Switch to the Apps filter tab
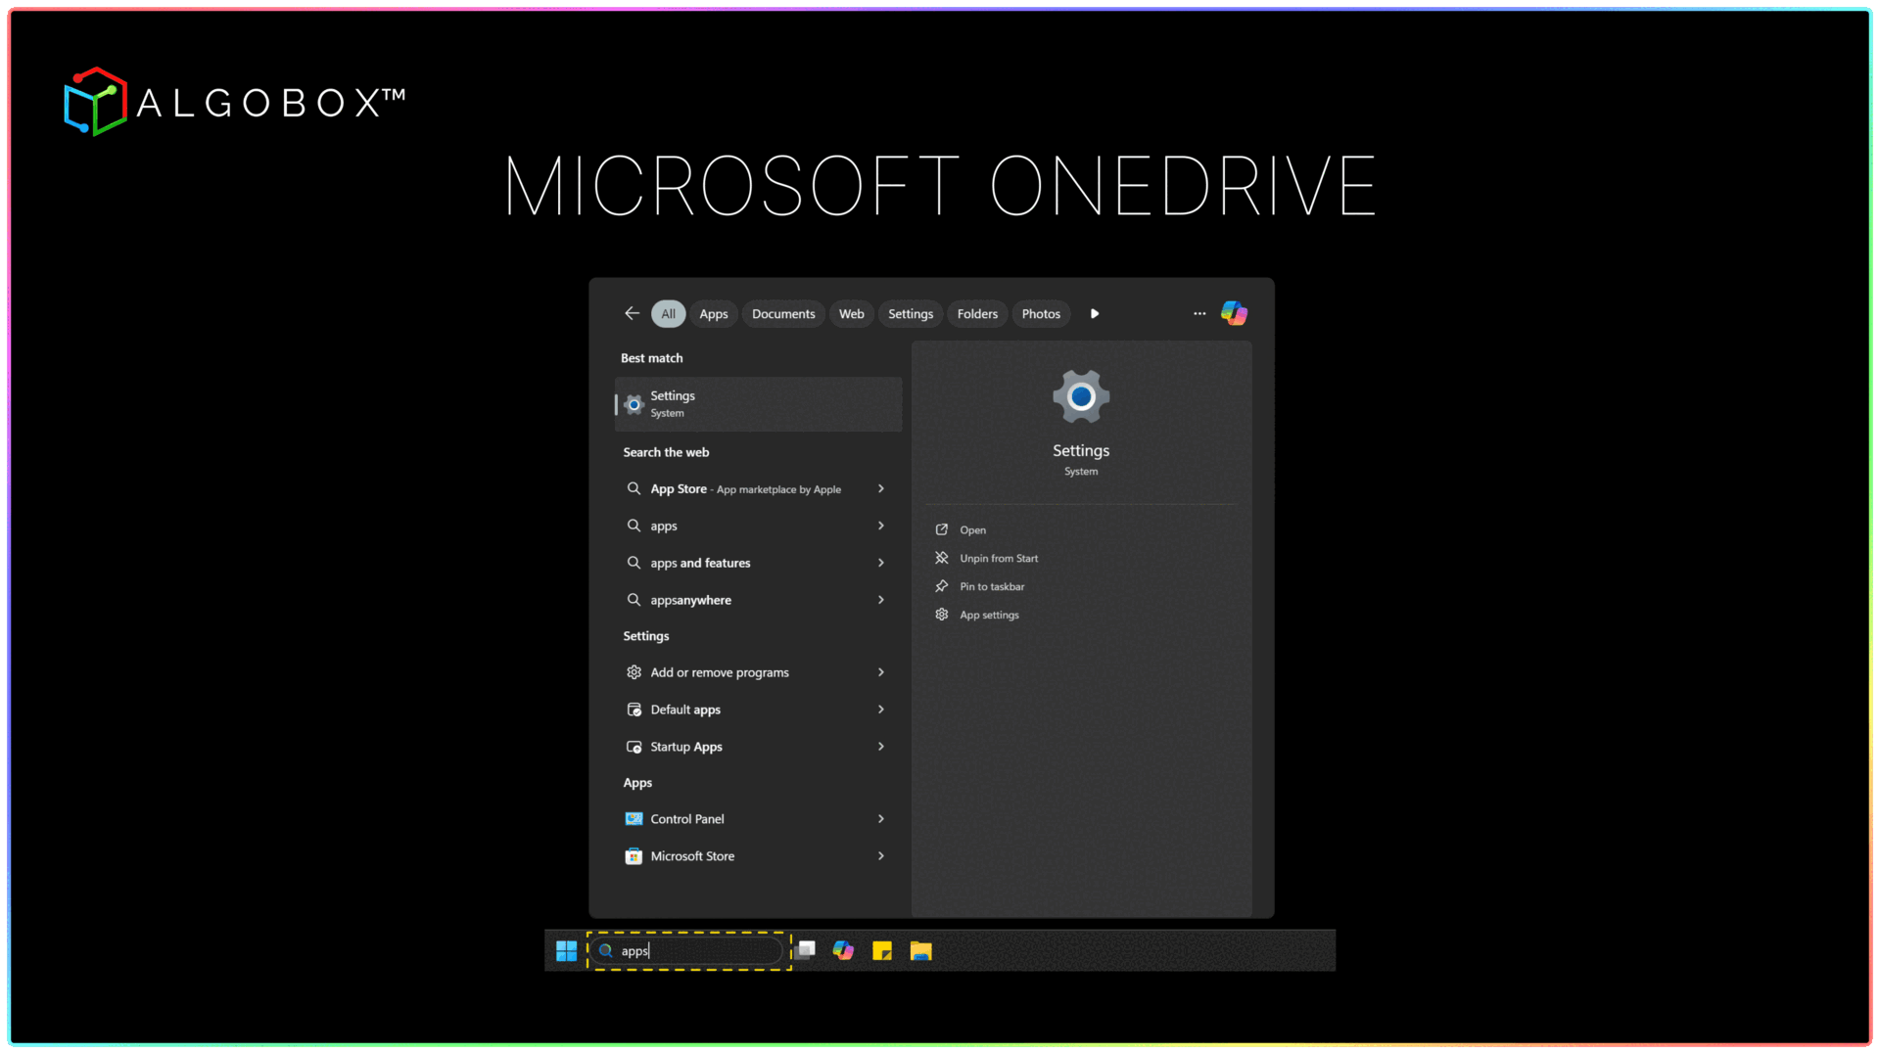Screen dimensions: 1880x1054 pyautogui.click(x=713, y=314)
